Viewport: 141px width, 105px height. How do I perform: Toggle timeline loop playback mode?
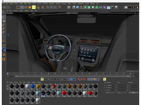68,79
